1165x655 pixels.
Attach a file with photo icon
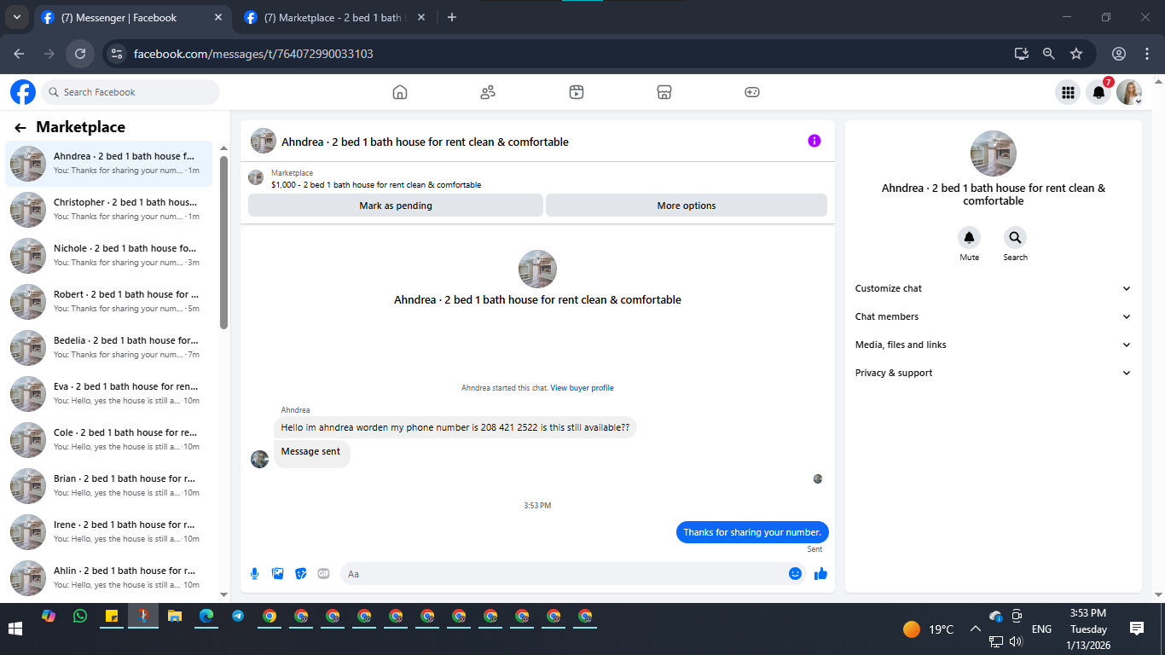(x=277, y=574)
